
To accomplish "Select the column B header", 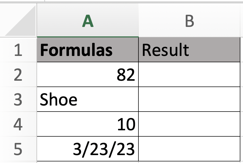I will [x=190, y=21].
